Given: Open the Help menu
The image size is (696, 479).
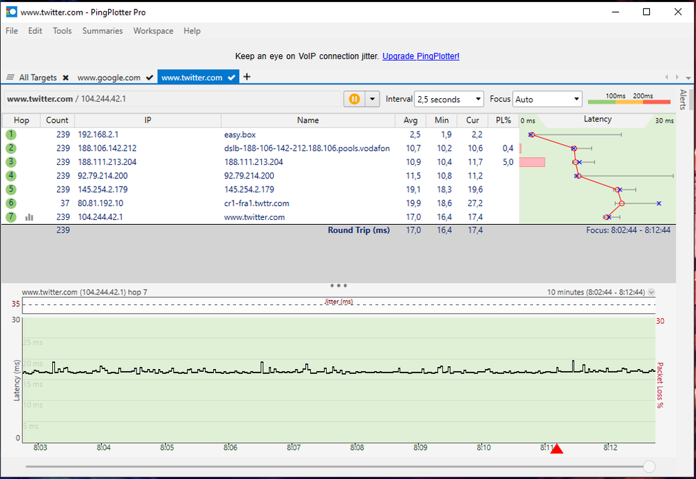Looking at the screenshot, I should tap(192, 31).
